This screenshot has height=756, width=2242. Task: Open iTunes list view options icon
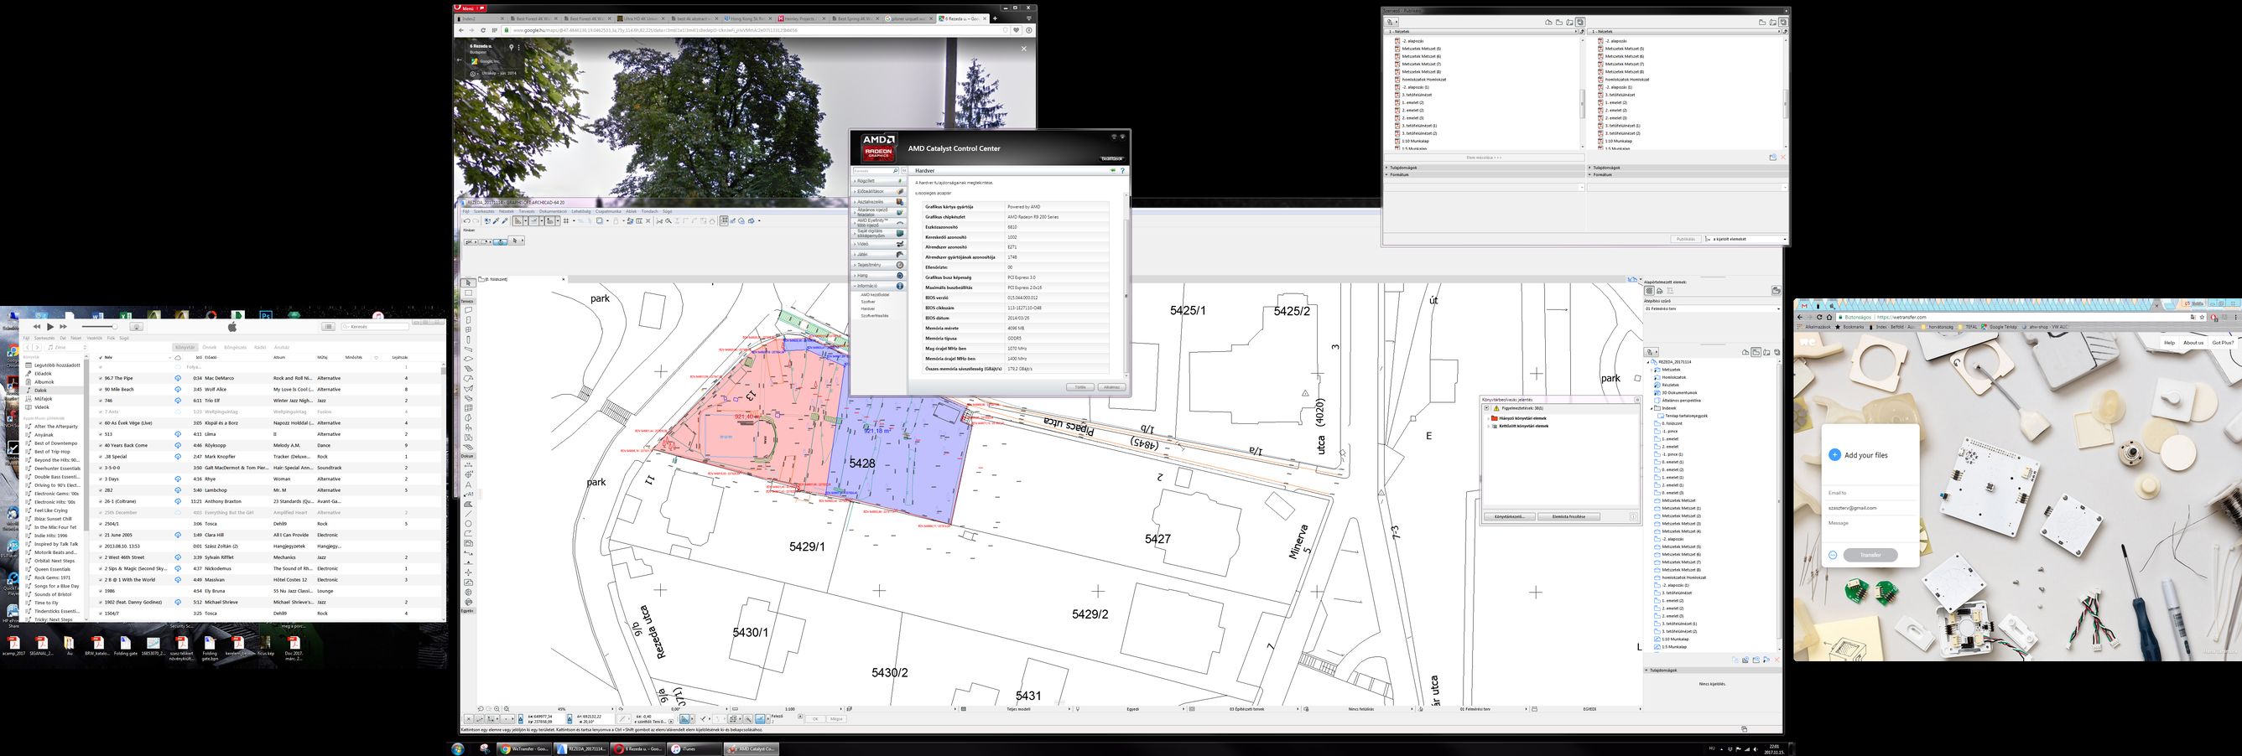coord(328,327)
